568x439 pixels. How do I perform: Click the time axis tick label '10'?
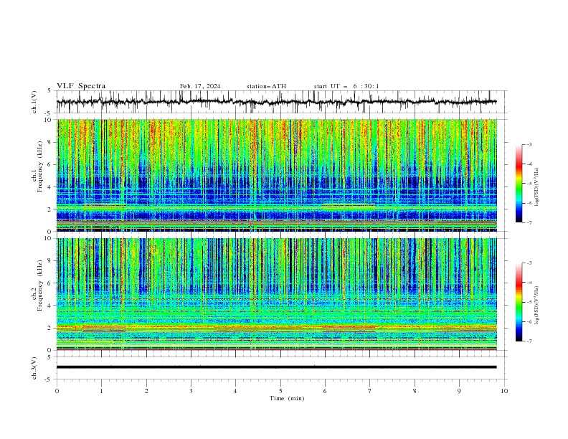(x=504, y=391)
